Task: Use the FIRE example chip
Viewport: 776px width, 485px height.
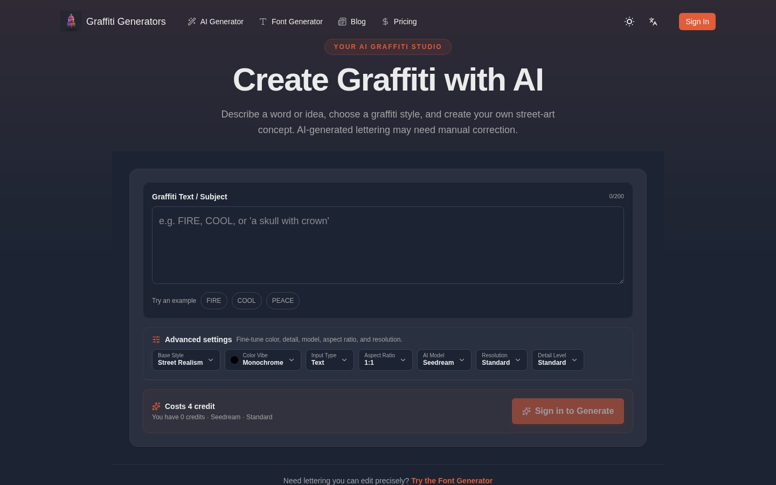Action: pos(214,301)
